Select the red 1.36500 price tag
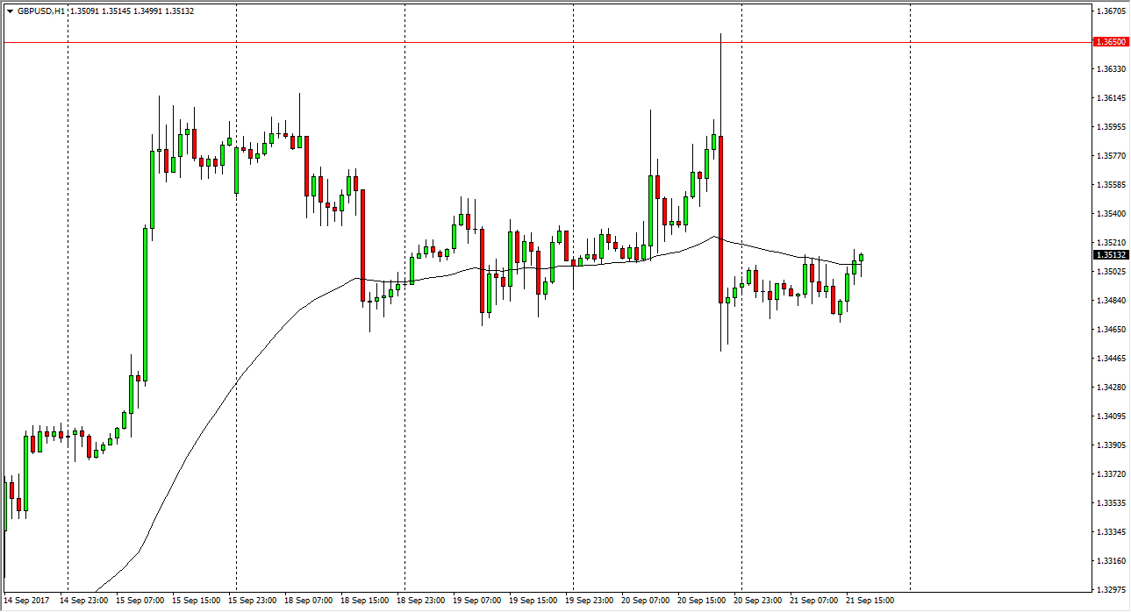This screenshot has width=1131, height=612. point(1110,42)
